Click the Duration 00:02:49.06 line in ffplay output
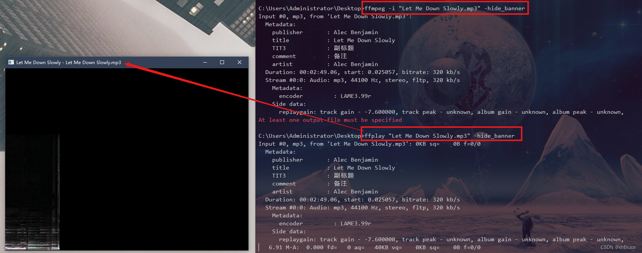 pos(363,200)
